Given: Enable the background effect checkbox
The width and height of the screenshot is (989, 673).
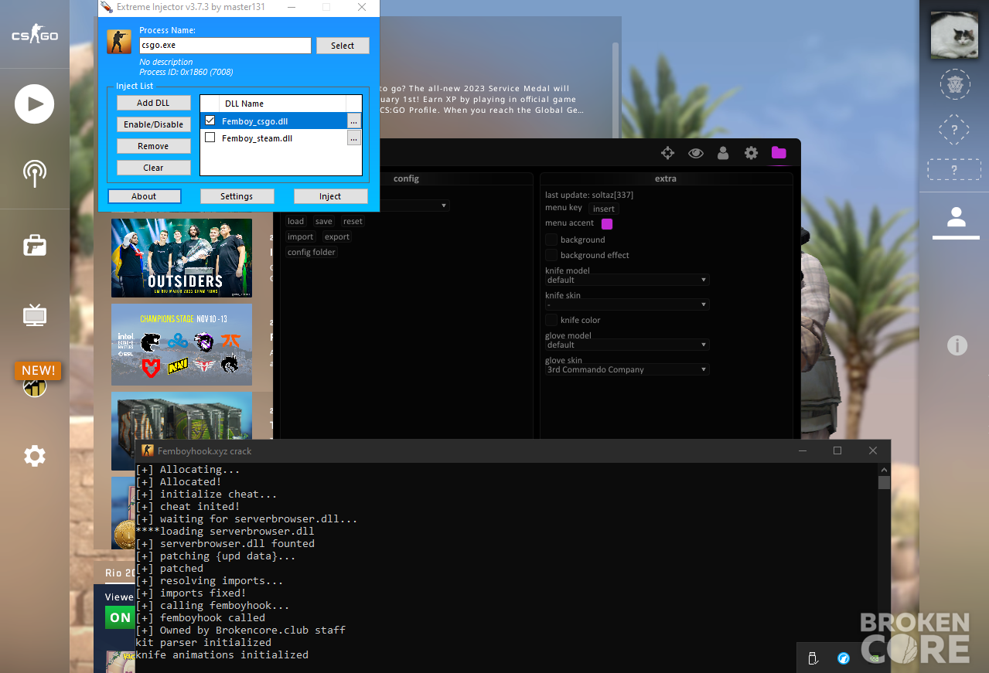Looking at the screenshot, I should point(551,255).
